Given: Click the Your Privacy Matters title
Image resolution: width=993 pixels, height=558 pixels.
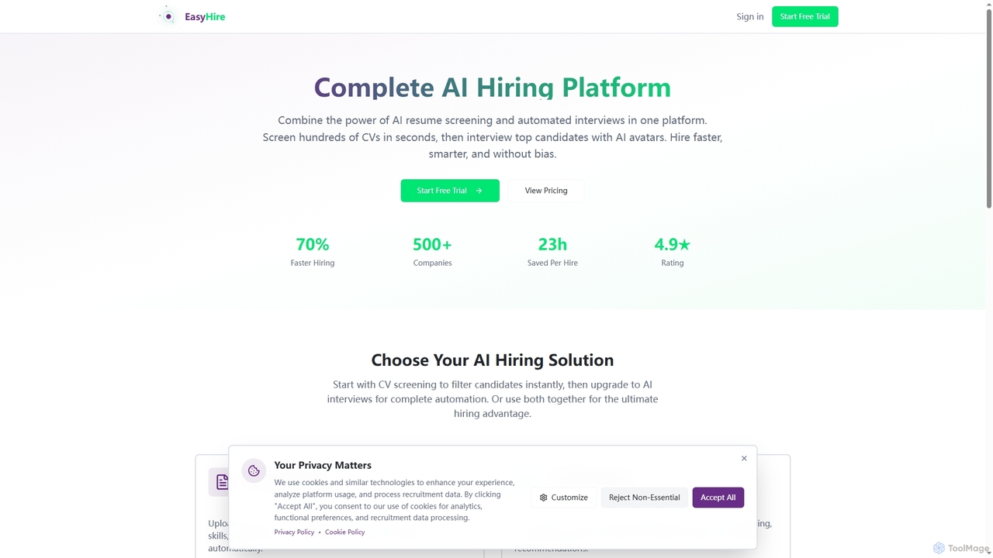Looking at the screenshot, I should click(x=323, y=465).
